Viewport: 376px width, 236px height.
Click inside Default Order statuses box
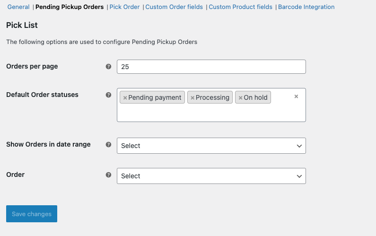[x=211, y=113]
